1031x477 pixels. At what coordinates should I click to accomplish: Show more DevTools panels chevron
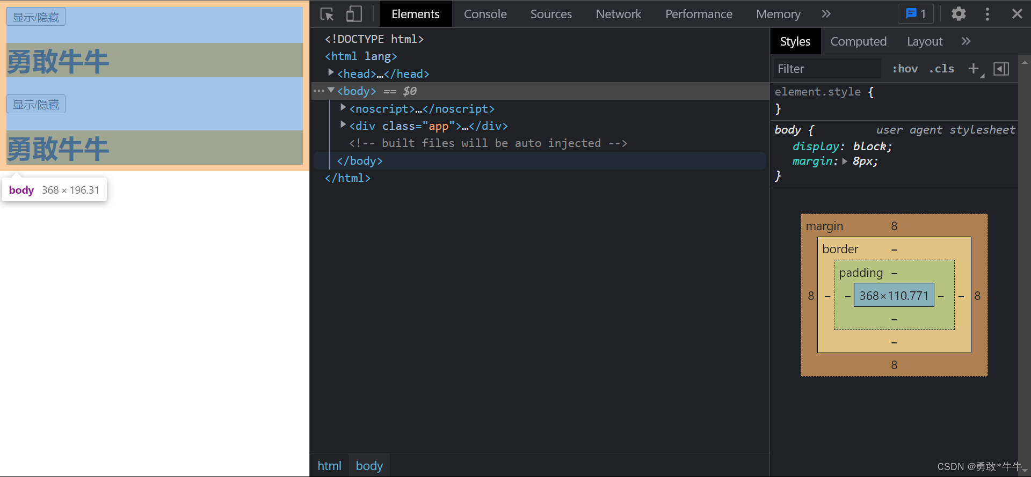tap(826, 14)
